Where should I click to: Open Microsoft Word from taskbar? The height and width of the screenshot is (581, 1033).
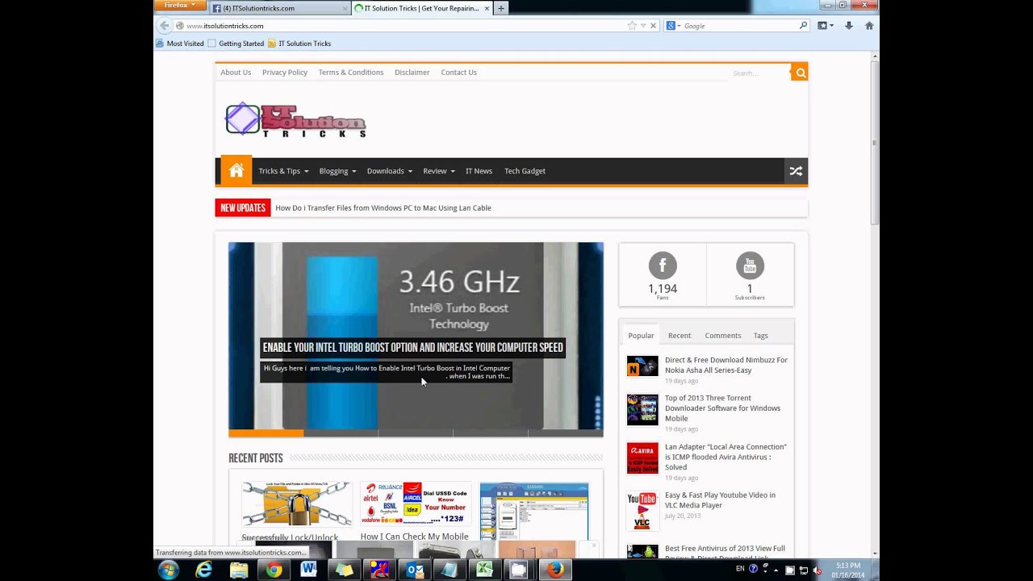tap(309, 570)
